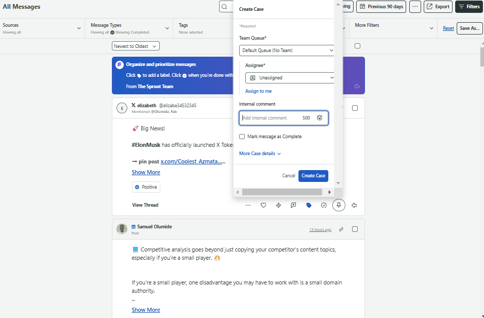Click the Save As... button

click(x=470, y=28)
